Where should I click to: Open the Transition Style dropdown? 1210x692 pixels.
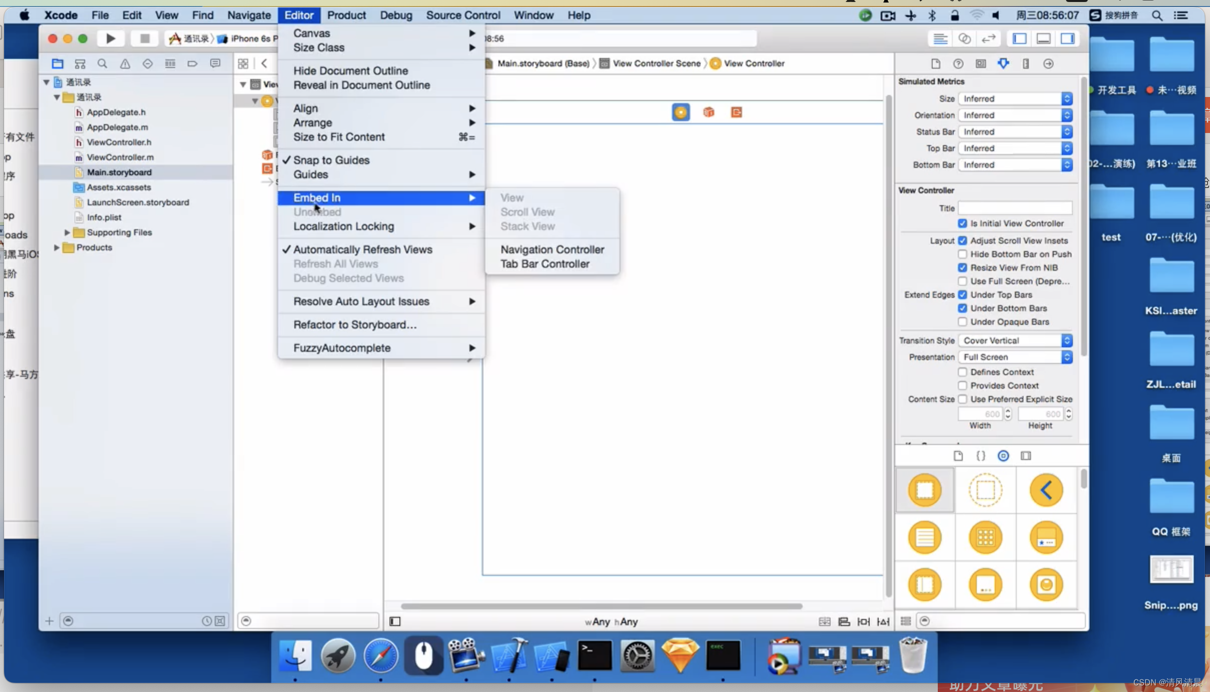coord(1015,340)
